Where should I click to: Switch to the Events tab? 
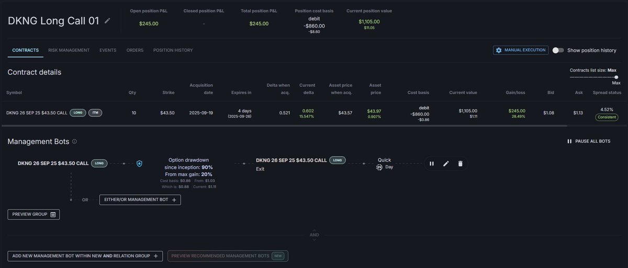[x=108, y=50]
